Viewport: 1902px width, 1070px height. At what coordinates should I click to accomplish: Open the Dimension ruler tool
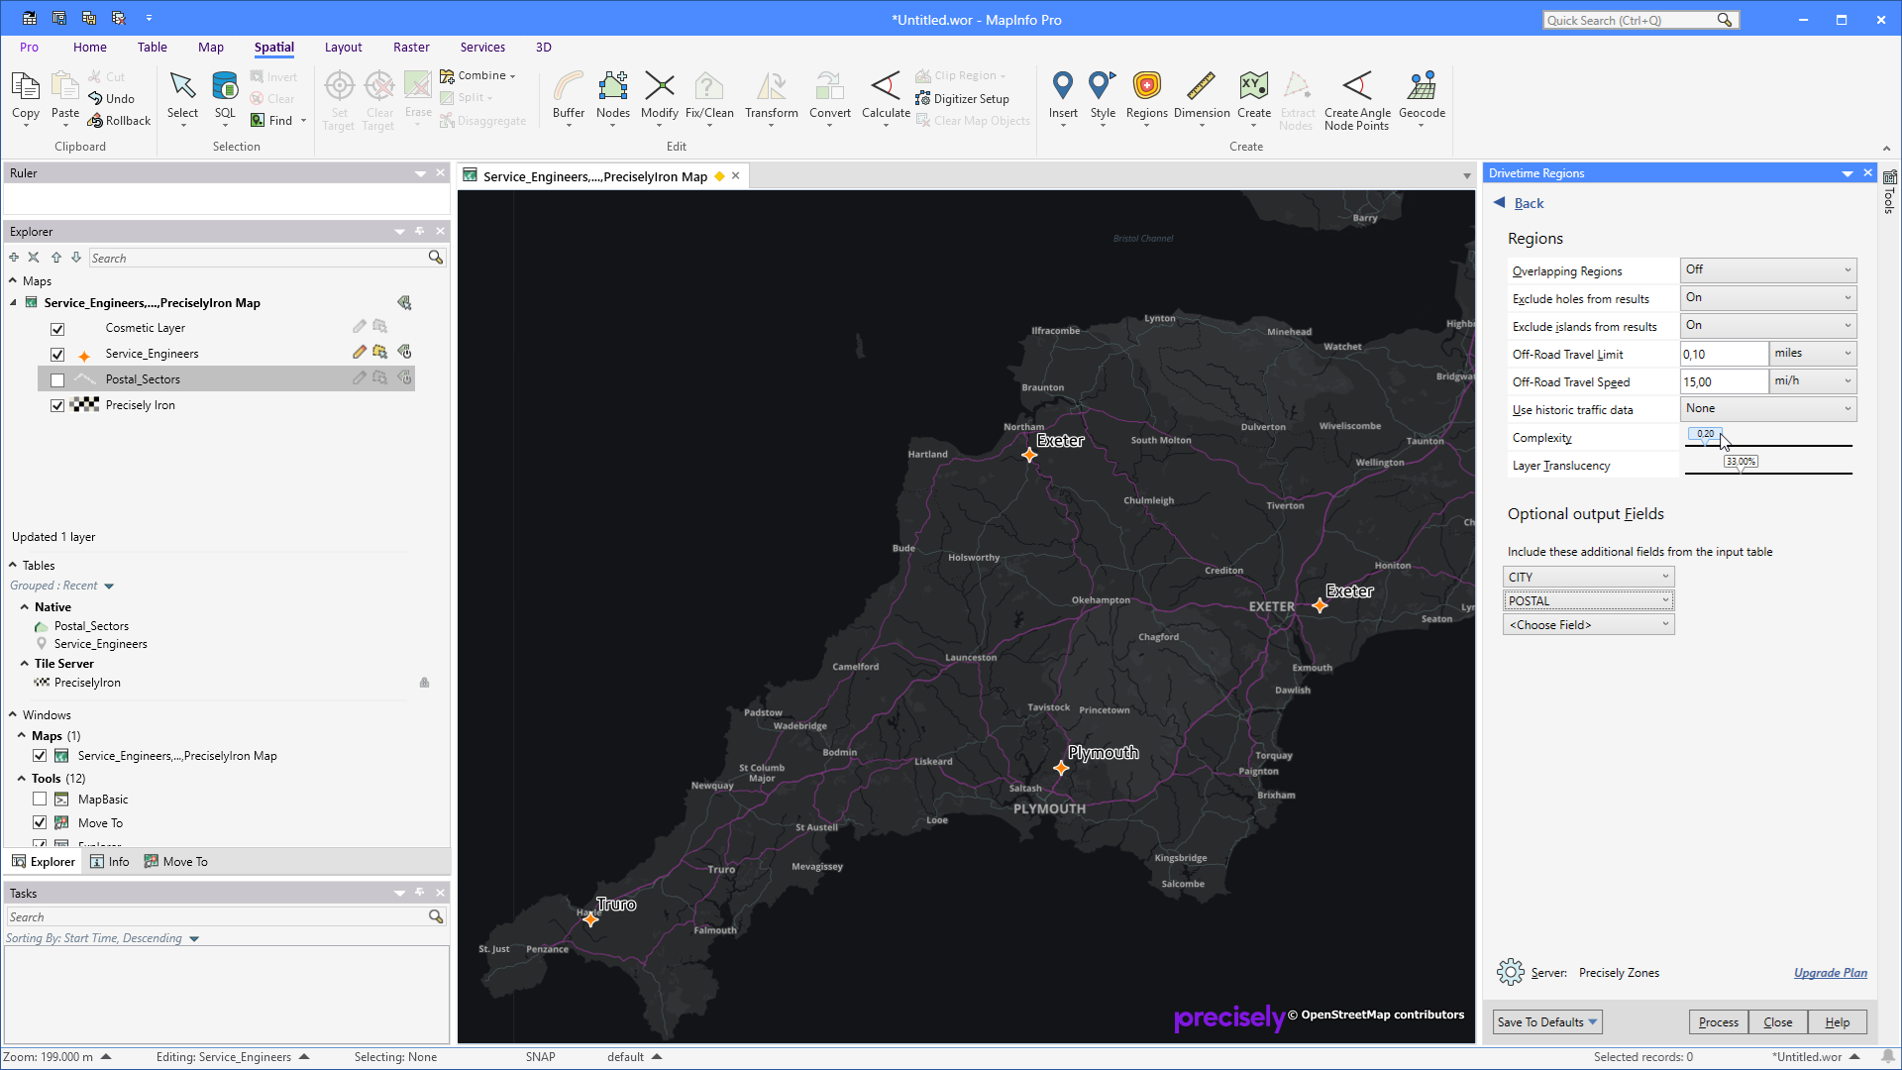pos(1202,96)
